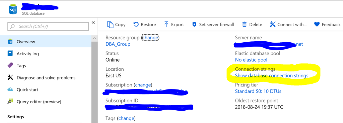Click Connect with... toolbar label
The width and height of the screenshot is (343, 123).
(292, 24)
